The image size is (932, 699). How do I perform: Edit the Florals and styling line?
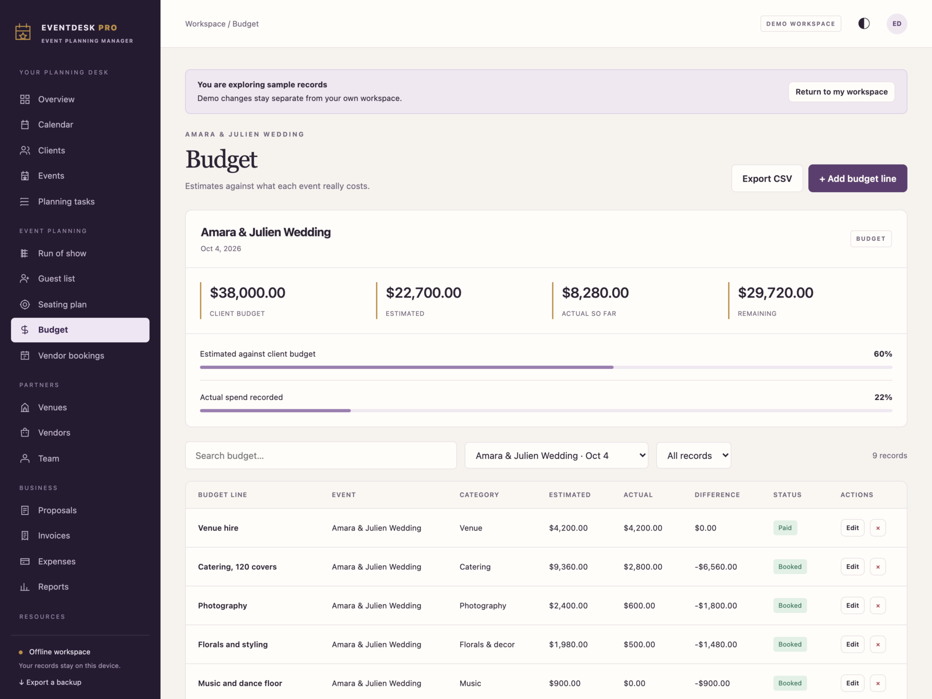(x=852, y=644)
